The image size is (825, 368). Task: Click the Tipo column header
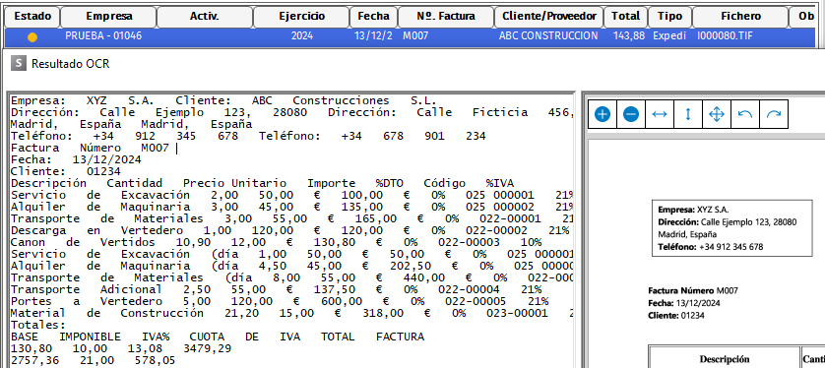[x=669, y=17]
